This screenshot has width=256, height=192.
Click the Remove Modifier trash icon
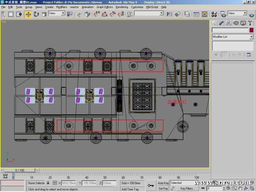coord(239,55)
